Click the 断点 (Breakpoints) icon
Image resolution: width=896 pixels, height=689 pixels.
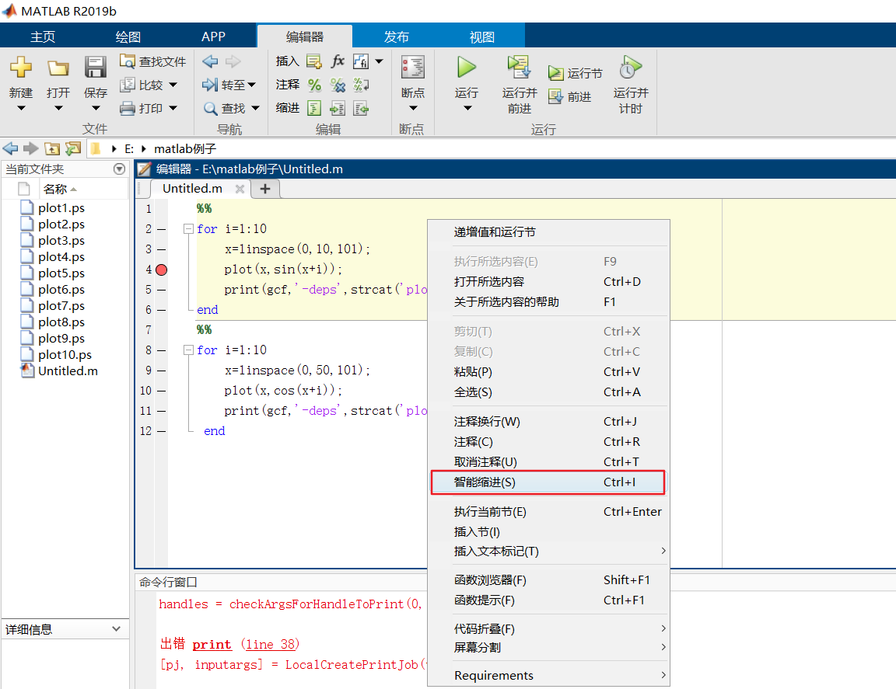412,68
